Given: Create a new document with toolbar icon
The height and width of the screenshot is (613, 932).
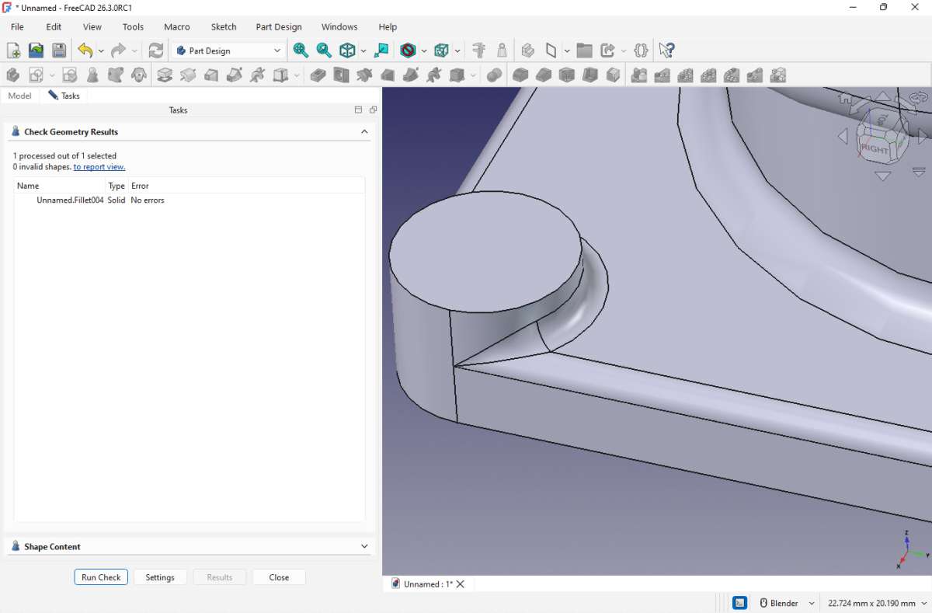Looking at the screenshot, I should click(x=13, y=51).
